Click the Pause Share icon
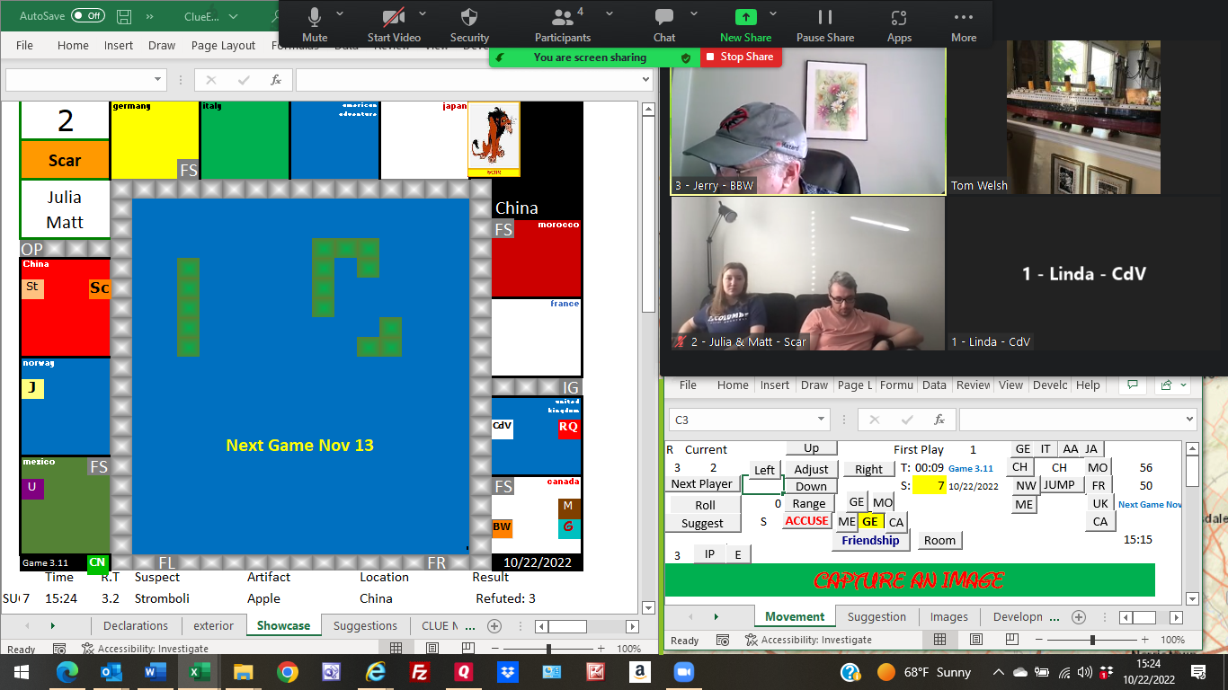 (x=825, y=17)
